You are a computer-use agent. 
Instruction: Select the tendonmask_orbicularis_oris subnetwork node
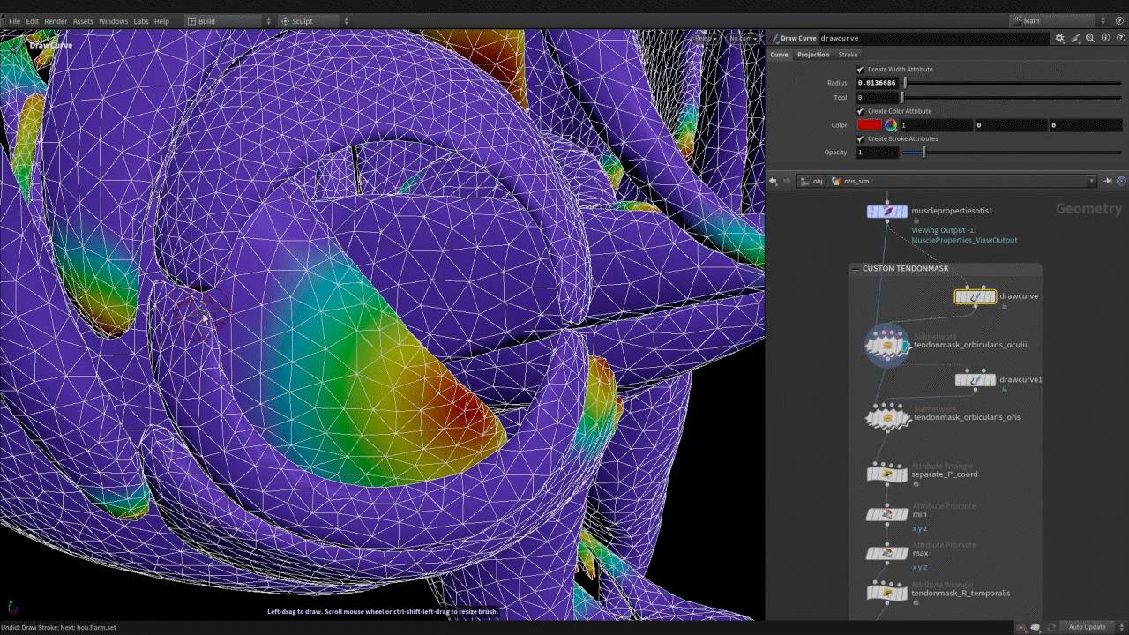click(887, 417)
